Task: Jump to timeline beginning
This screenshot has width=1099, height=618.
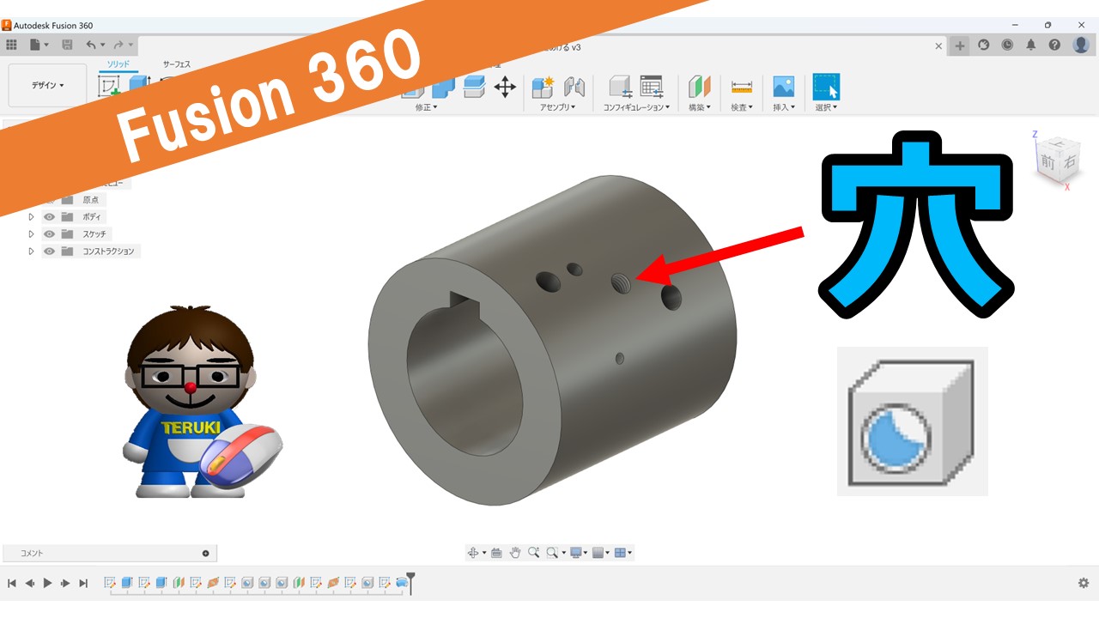Action: [12, 583]
